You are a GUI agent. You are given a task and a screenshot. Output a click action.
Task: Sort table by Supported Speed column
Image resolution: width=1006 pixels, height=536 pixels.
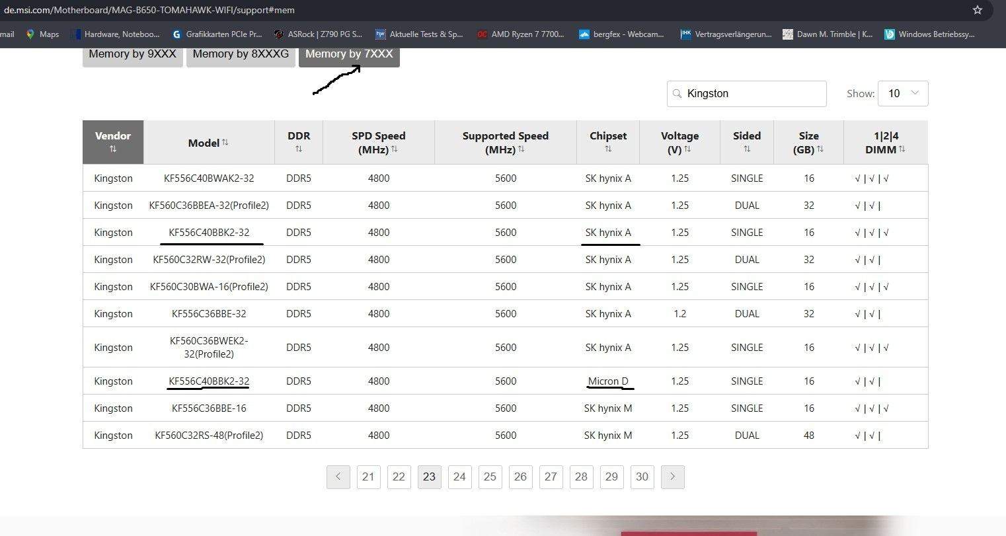pyautogui.click(x=506, y=142)
